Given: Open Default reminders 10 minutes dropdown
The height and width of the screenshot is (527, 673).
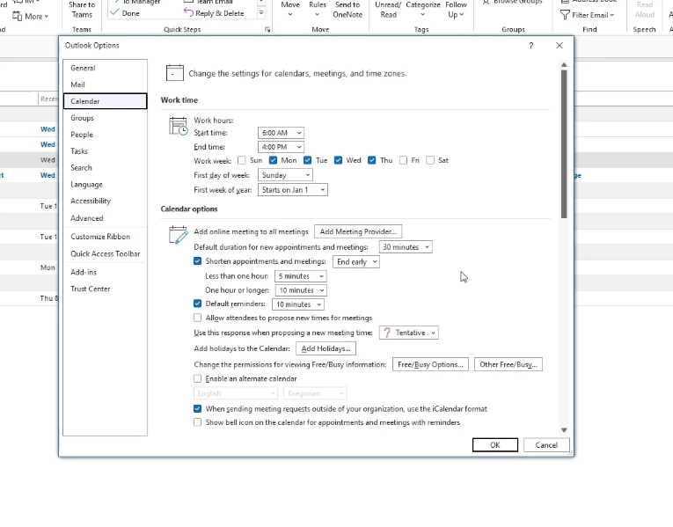Looking at the screenshot, I should point(298,304).
